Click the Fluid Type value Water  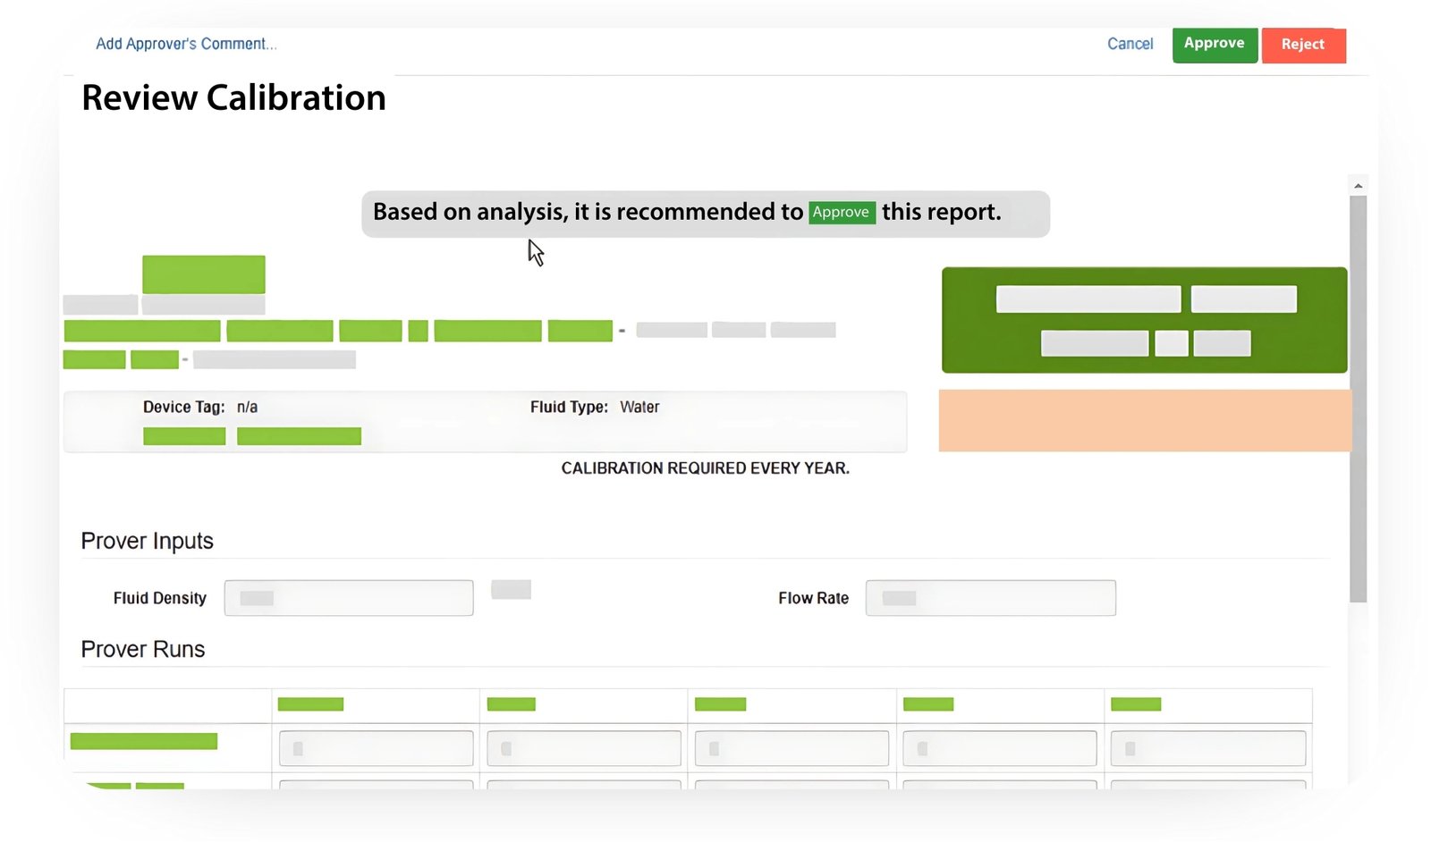click(x=639, y=408)
